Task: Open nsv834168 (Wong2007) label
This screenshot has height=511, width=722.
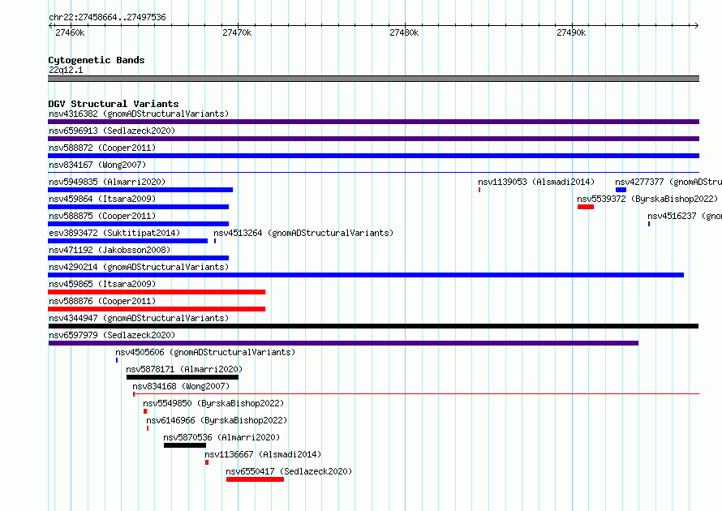Action: (181, 386)
